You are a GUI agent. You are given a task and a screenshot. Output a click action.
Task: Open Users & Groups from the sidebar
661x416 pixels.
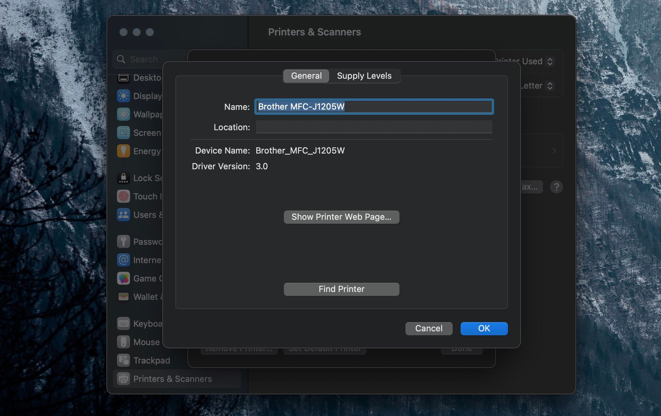click(x=124, y=215)
